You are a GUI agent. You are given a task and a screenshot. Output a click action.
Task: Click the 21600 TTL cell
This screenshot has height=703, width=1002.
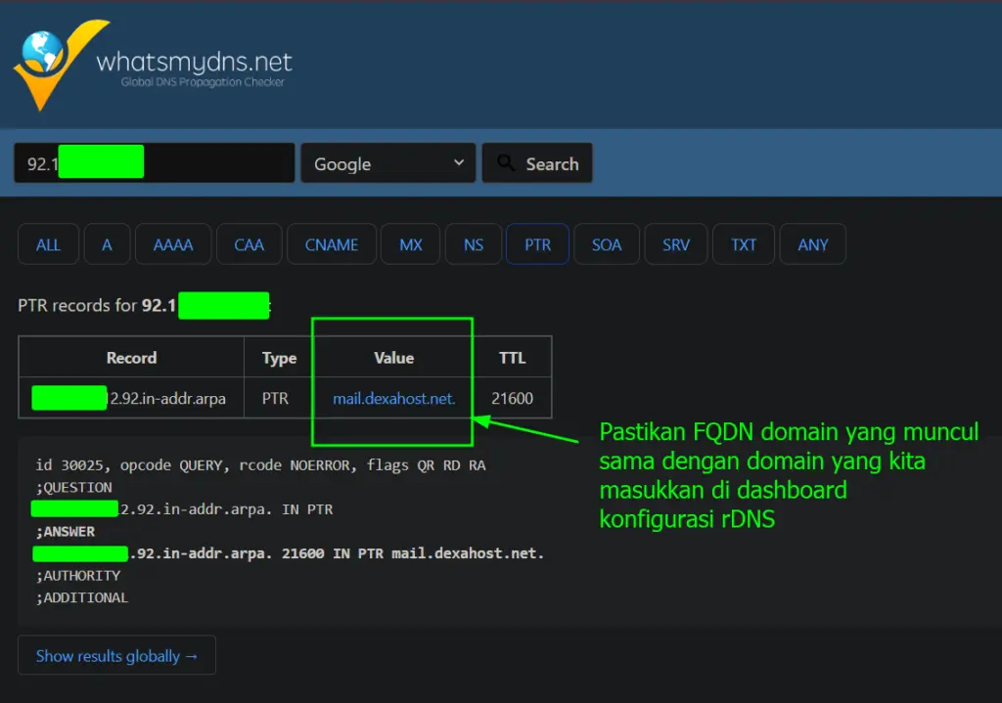pyautogui.click(x=512, y=398)
